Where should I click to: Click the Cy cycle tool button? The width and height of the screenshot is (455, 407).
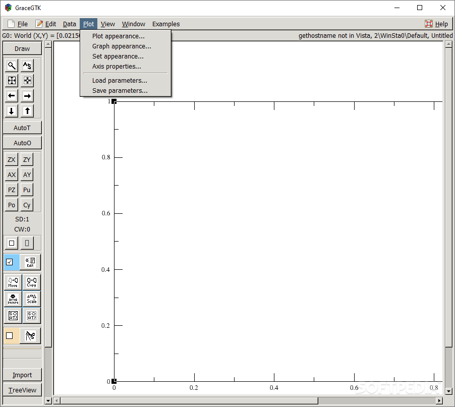[27, 205]
